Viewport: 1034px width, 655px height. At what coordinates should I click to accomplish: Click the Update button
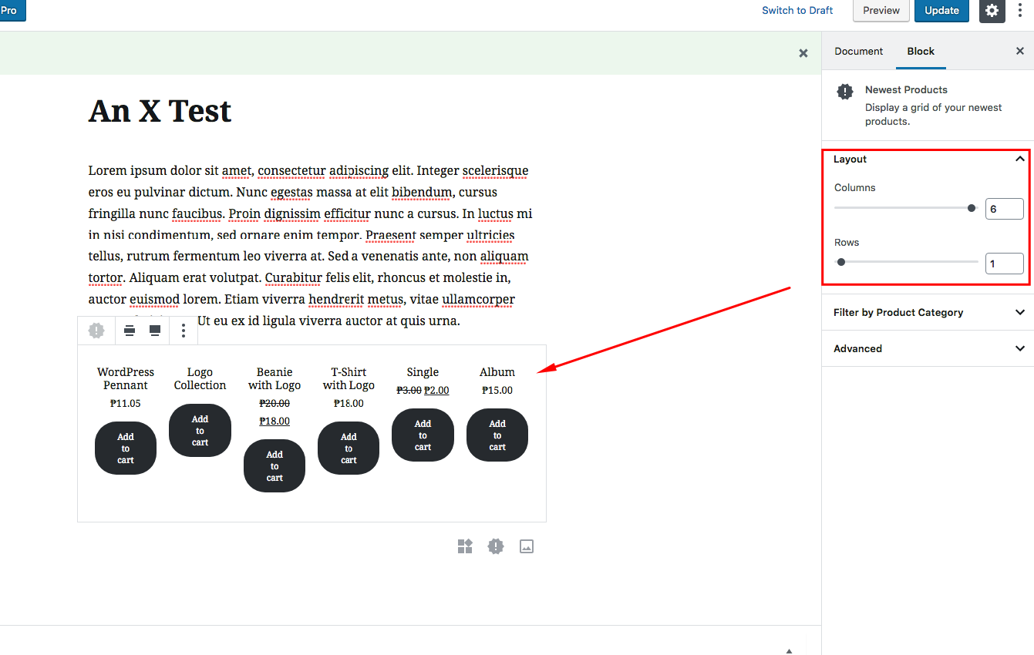pos(941,10)
